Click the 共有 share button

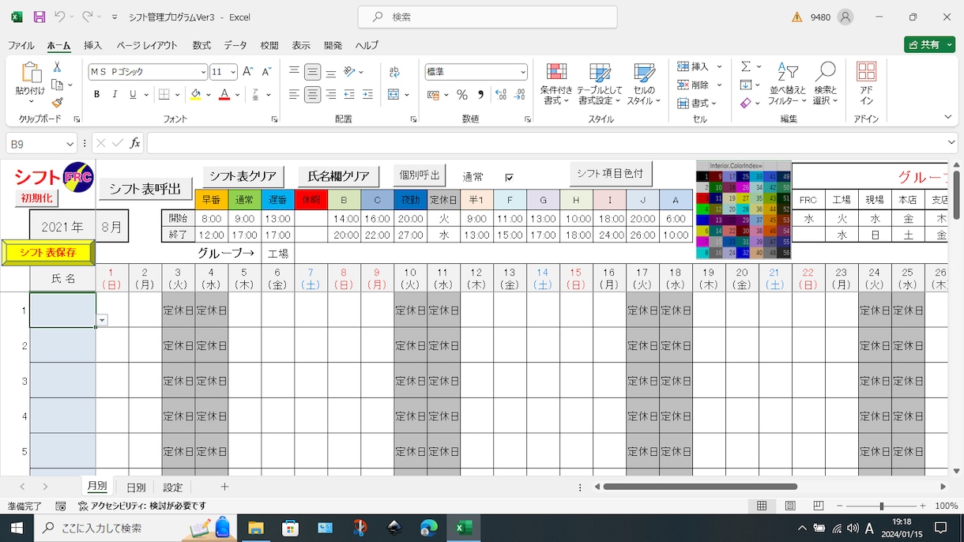tap(929, 45)
